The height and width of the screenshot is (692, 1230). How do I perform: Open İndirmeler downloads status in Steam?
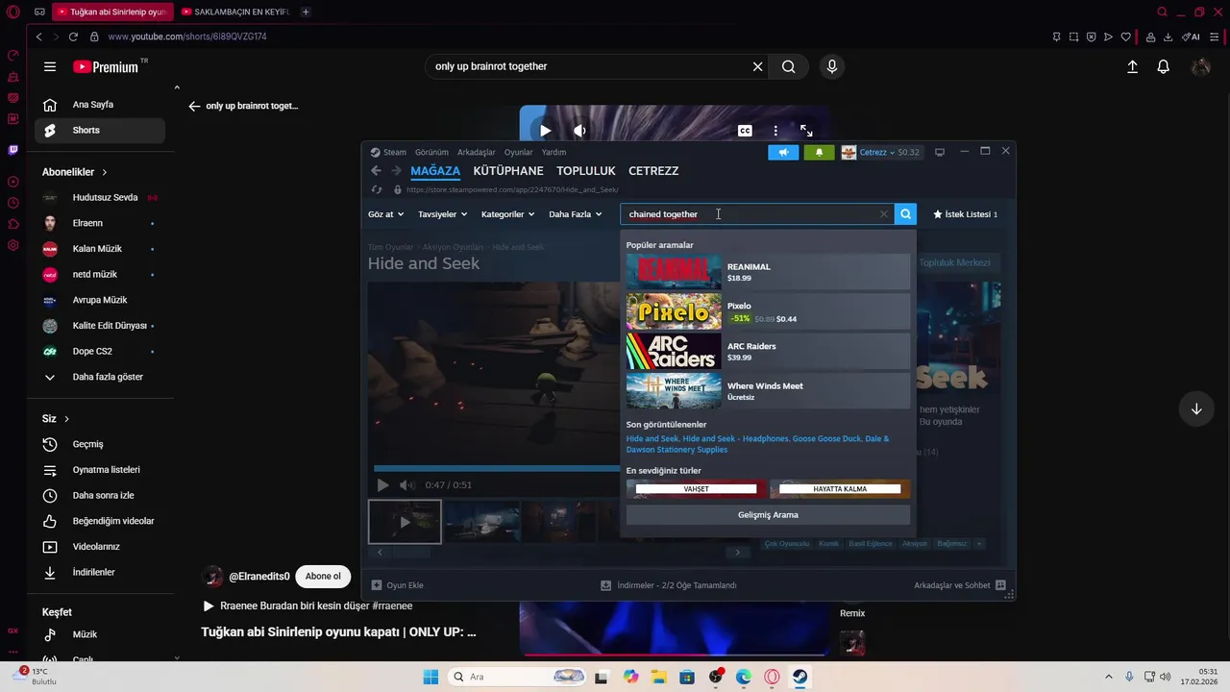click(x=669, y=585)
